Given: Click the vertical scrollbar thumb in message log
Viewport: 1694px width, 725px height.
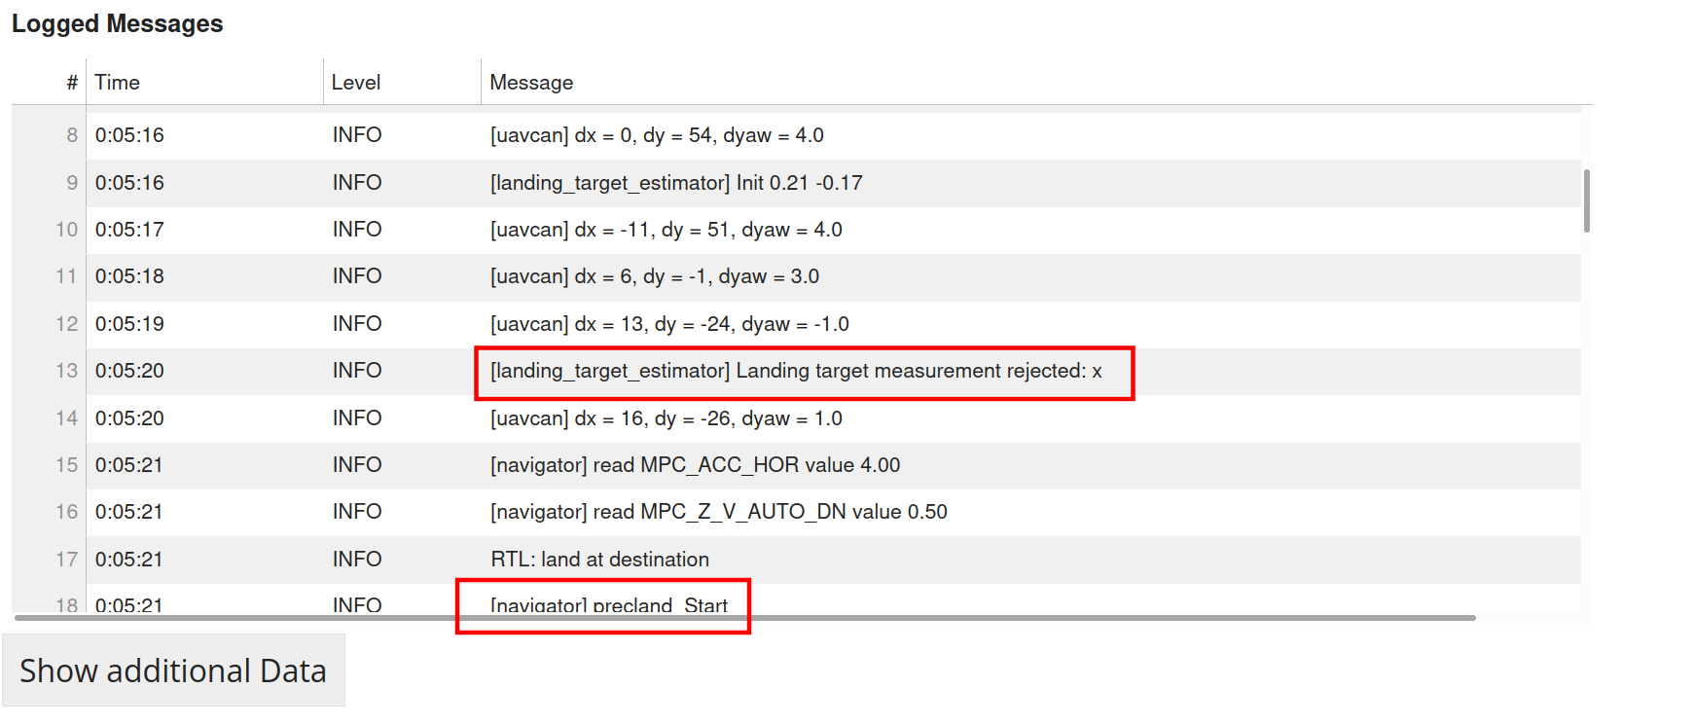Looking at the screenshot, I should coord(1587,201).
